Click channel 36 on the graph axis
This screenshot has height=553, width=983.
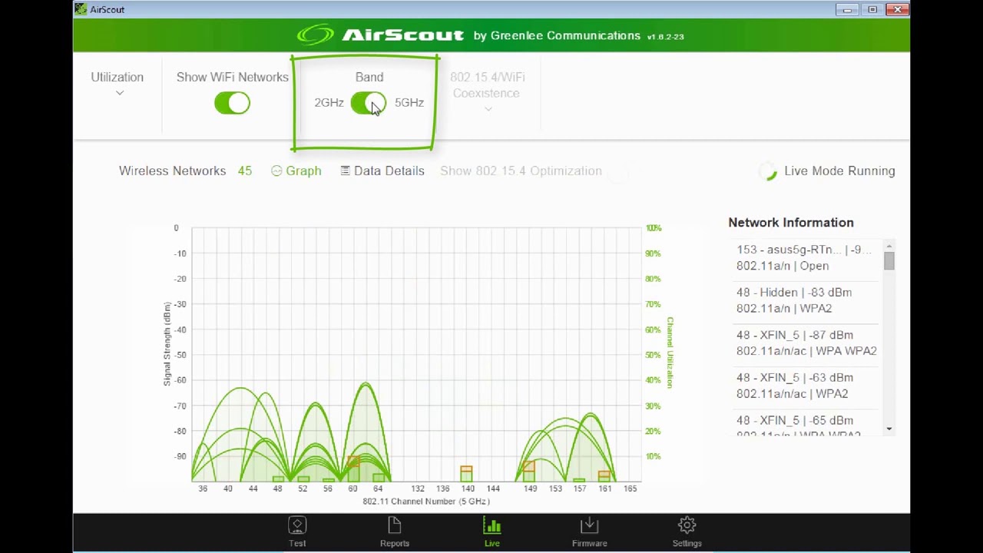202,488
